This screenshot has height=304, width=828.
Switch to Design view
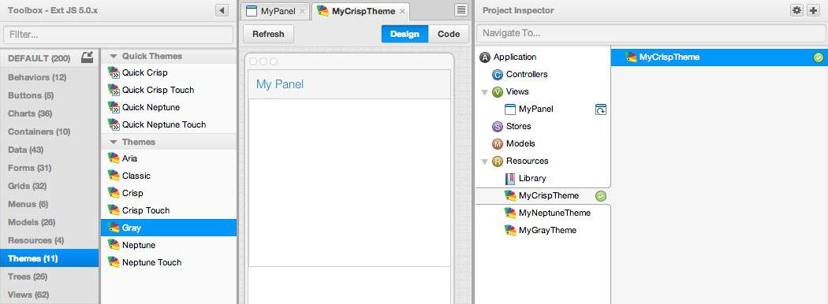pos(405,34)
